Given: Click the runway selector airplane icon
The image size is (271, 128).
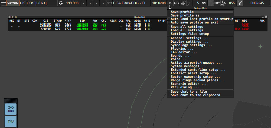Looking at the screenshot, I should pos(183,3).
